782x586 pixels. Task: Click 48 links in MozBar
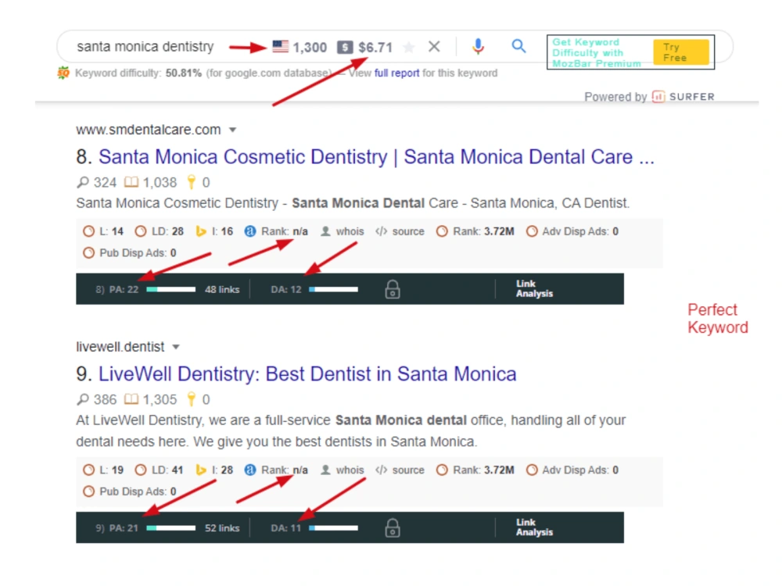point(222,290)
